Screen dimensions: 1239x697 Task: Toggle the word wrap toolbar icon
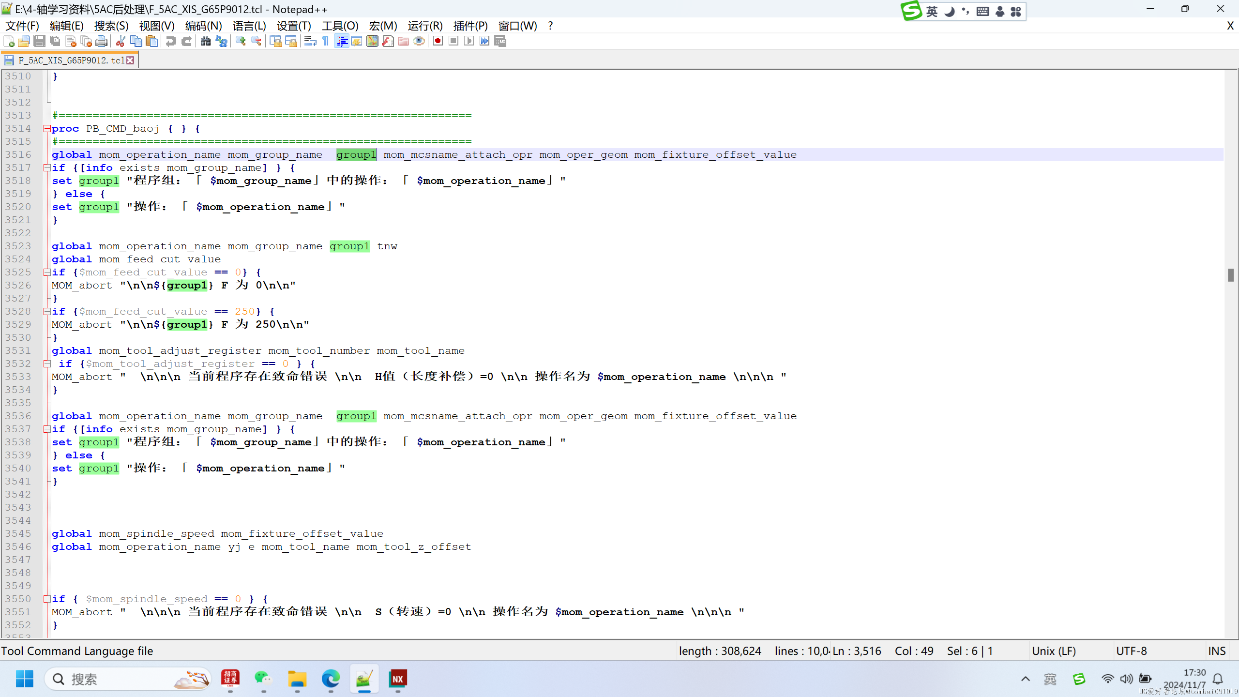[310, 41]
